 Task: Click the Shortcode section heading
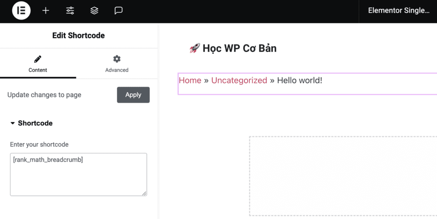(35, 123)
